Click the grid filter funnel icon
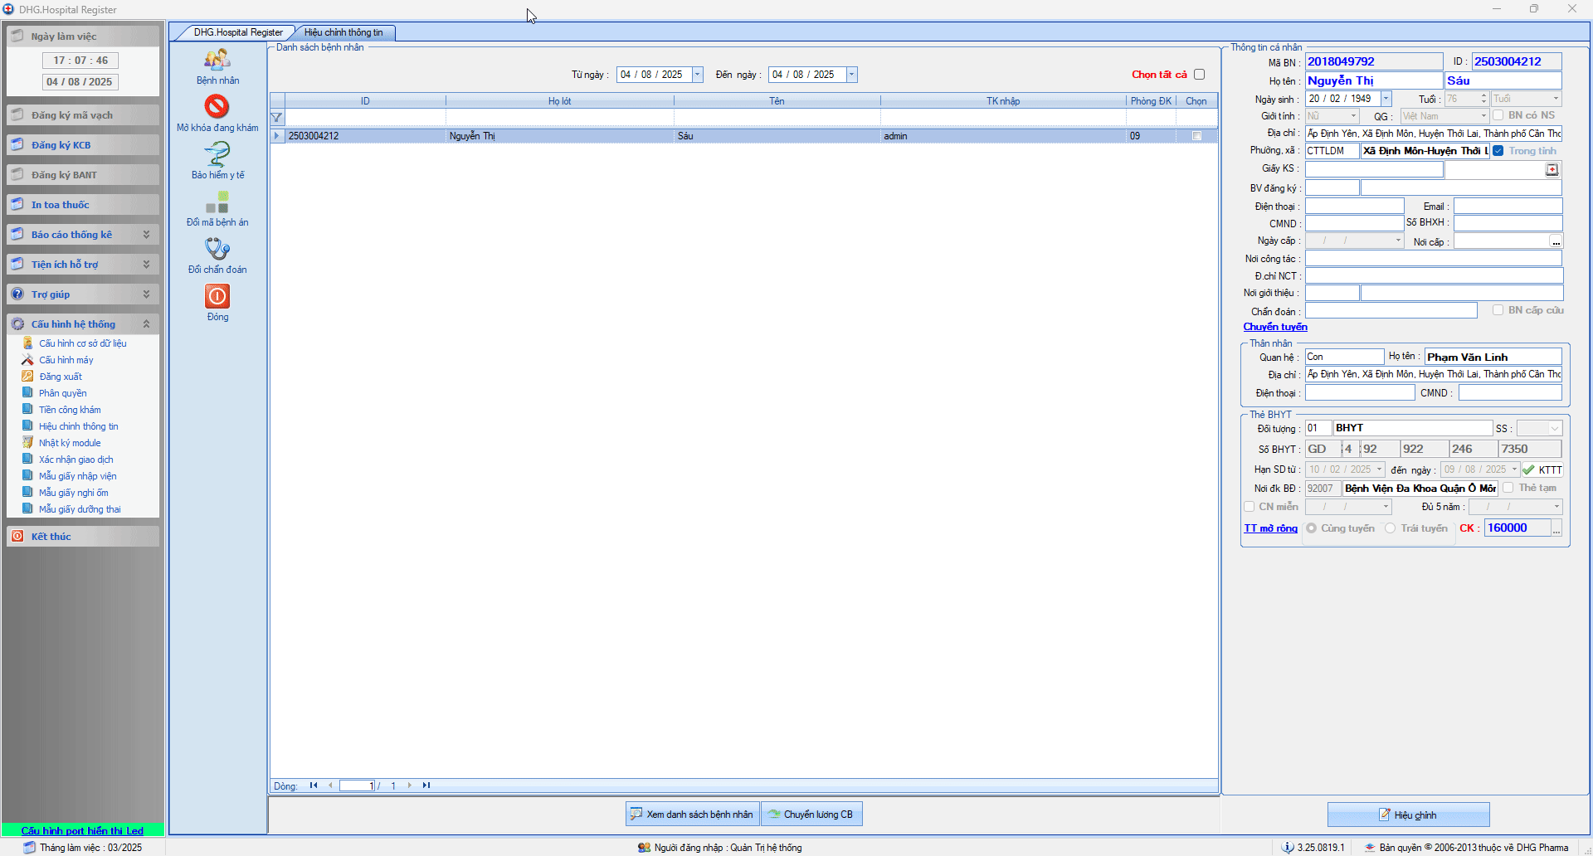The height and width of the screenshot is (856, 1593). [x=277, y=118]
